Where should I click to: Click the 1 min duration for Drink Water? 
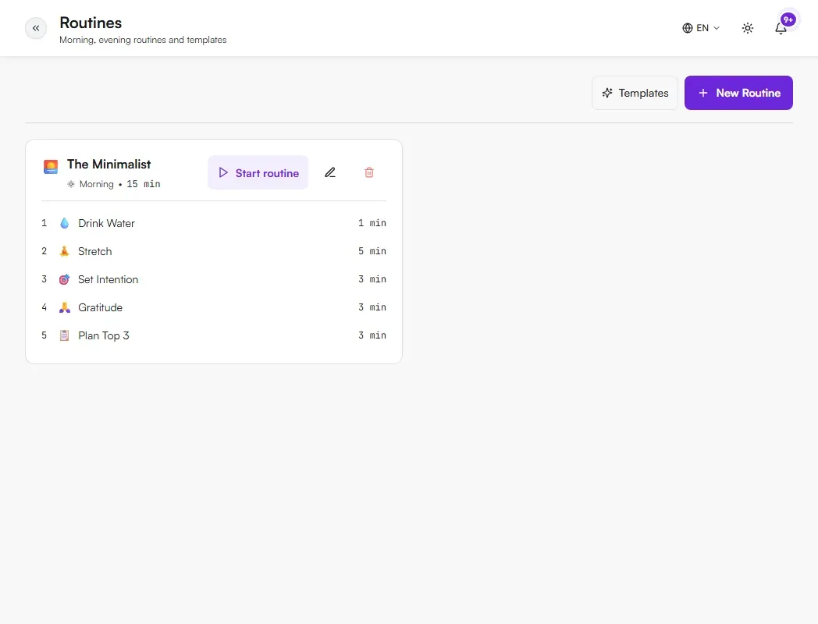click(372, 223)
